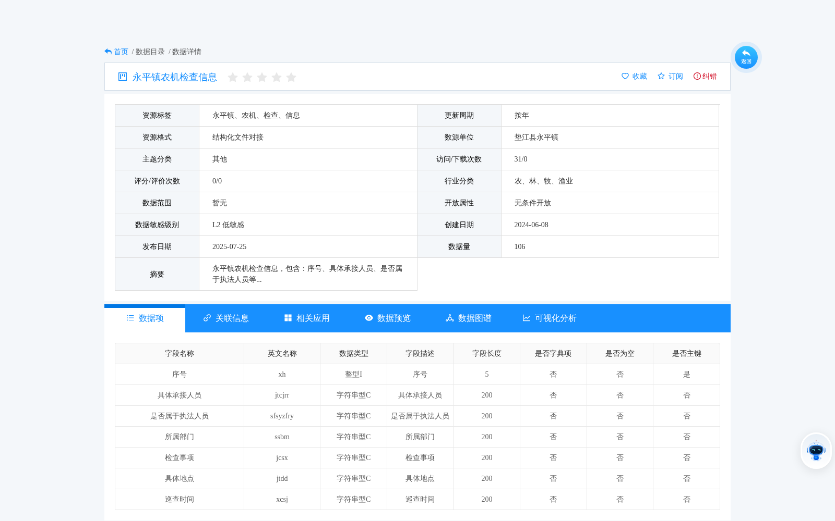Switch to the 数据项 tab

point(145,318)
